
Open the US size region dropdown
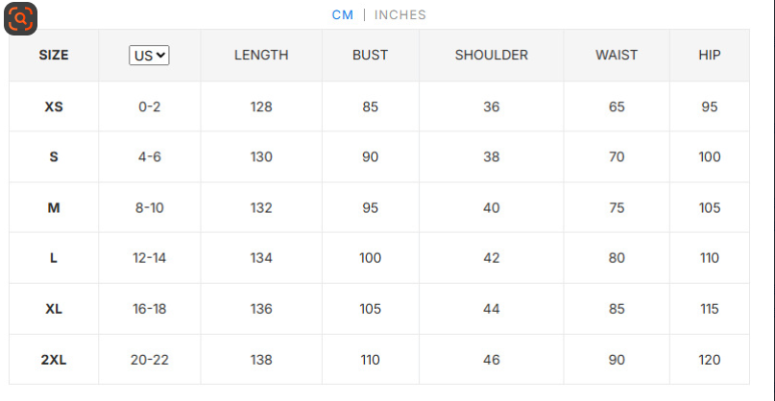pyautogui.click(x=149, y=56)
